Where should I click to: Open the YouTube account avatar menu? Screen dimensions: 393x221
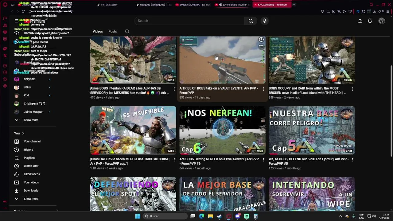click(382, 21)
